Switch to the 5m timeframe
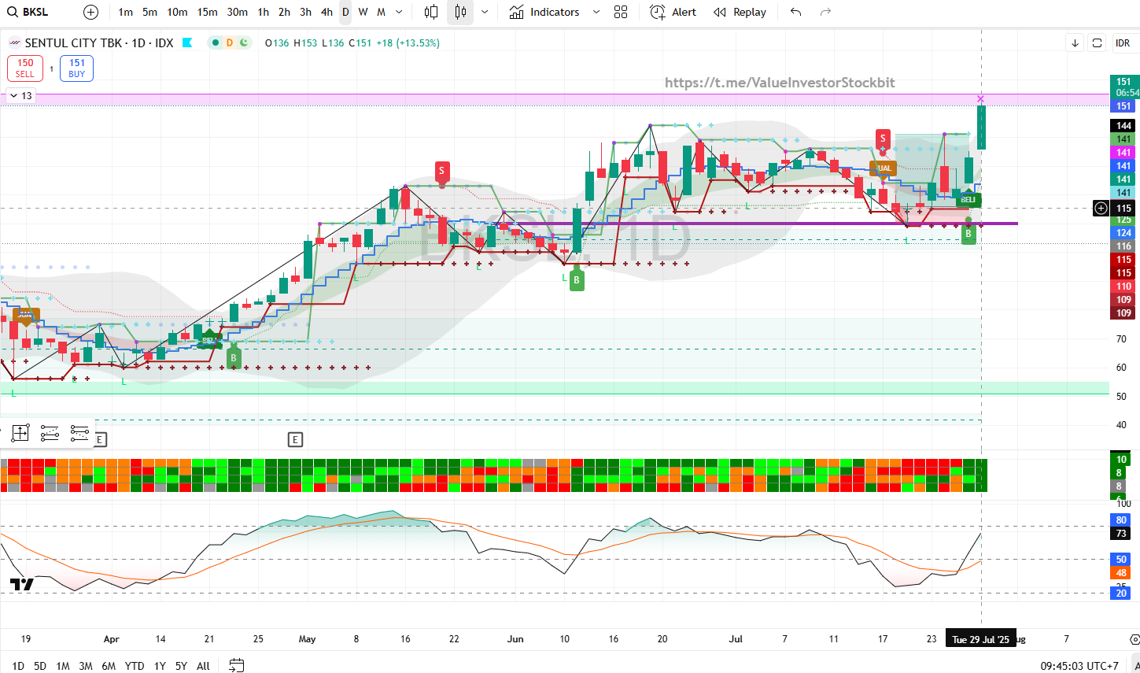 click(x=150, y=12)
